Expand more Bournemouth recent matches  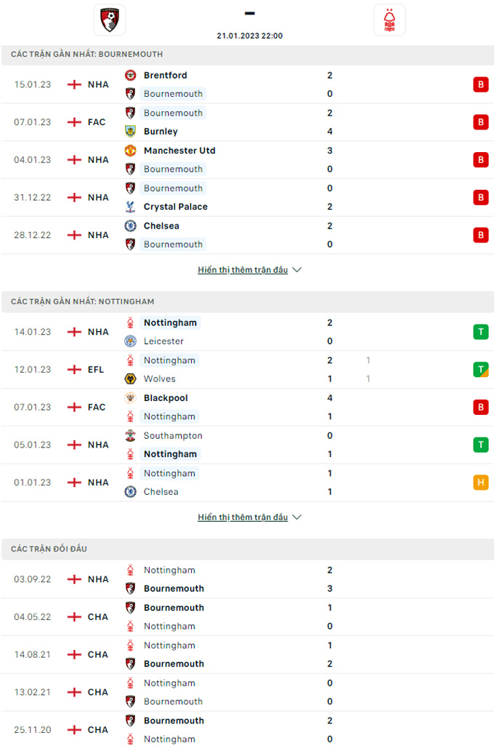pos(243,270)
